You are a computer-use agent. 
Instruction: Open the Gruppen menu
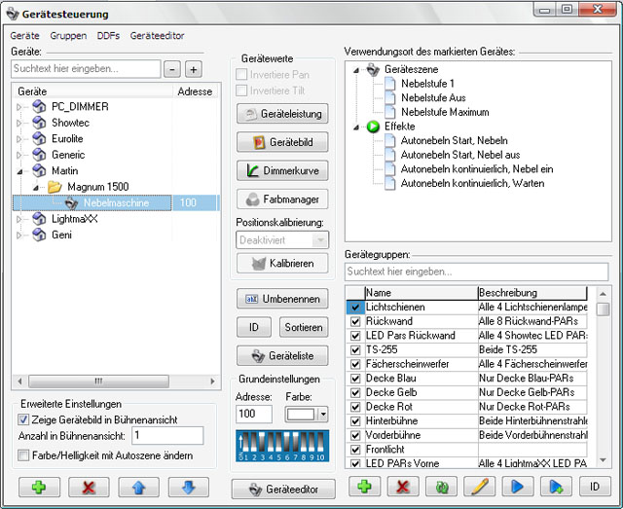coord(68,35)
